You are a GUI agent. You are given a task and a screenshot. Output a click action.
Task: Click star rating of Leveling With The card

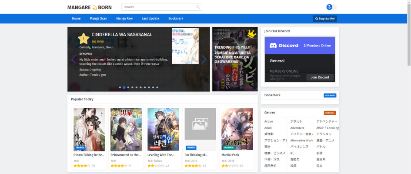click(x=156, y=166)
